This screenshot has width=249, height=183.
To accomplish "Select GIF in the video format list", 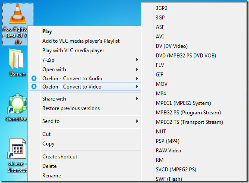I will [159, 75].
